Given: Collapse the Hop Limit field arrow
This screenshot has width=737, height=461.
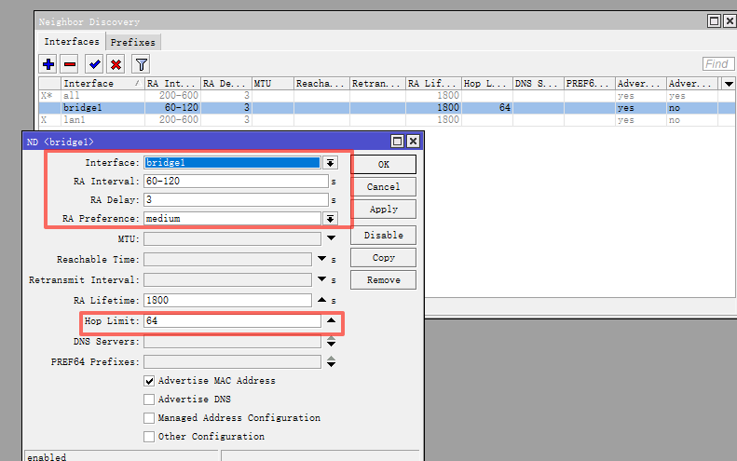Looking at the screenshot, I should (331, 320).
